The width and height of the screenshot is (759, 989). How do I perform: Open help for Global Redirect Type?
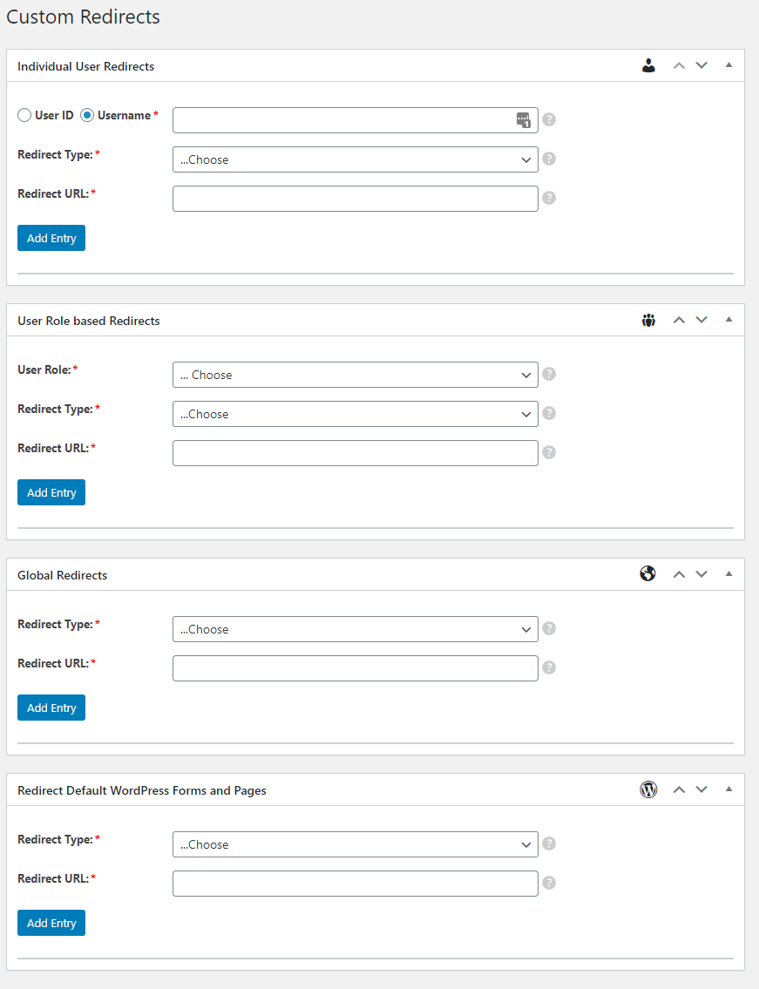click(x=549, y=628)
